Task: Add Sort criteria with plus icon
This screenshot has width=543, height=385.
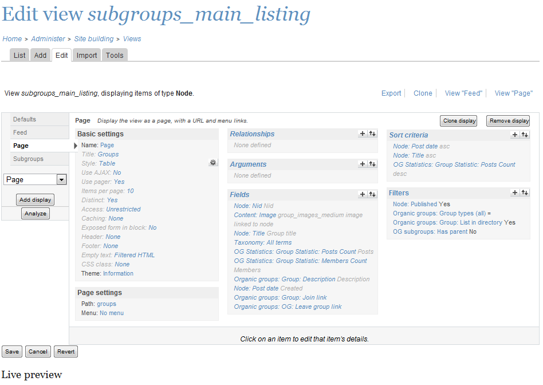Action: (x=514, y=135)
